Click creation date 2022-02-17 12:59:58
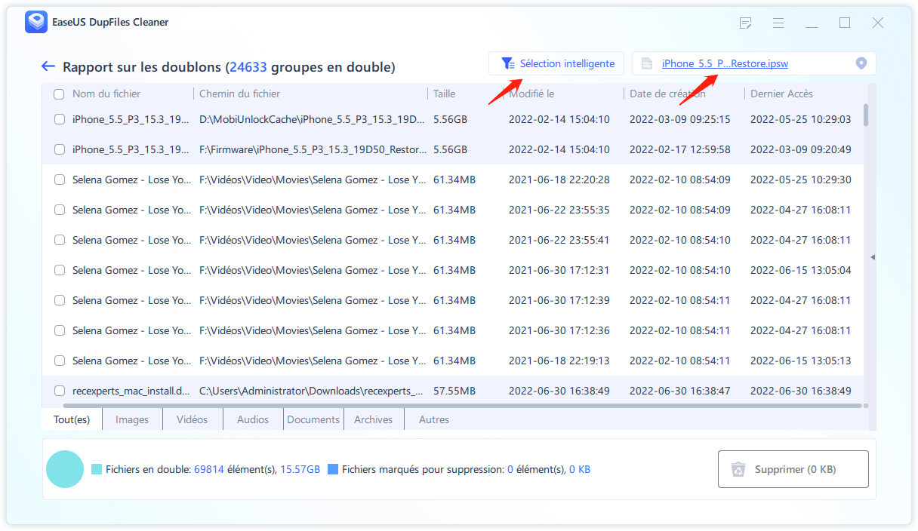The height and width of the screenshot is (531, 918). [679, 149]
